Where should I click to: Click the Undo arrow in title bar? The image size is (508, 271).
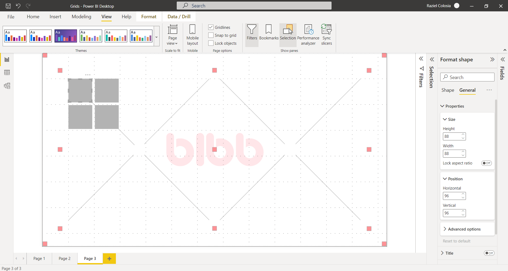click(x=18, y=6)
